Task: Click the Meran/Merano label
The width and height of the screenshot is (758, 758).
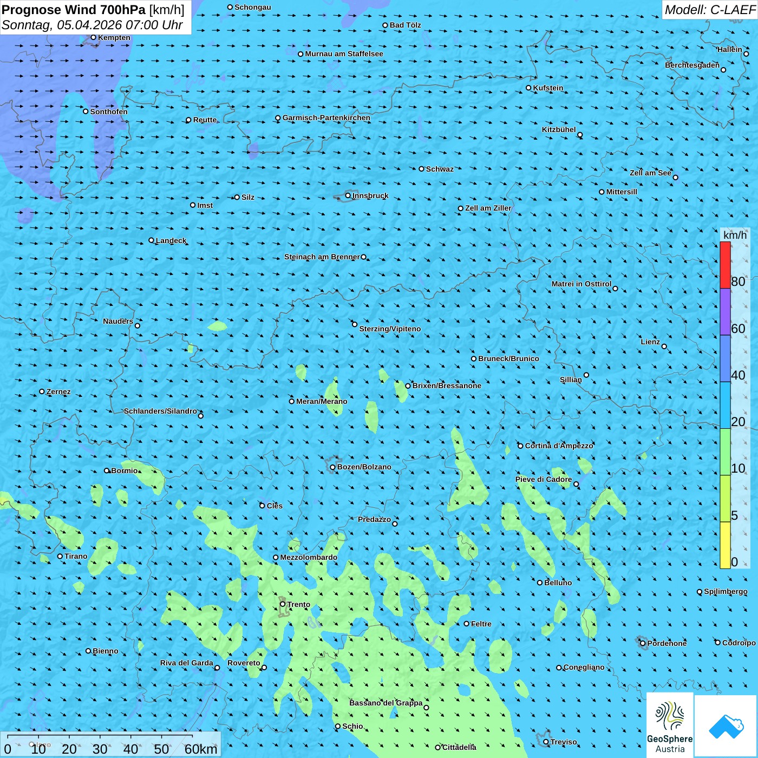Action: click(x=322, y=401)
